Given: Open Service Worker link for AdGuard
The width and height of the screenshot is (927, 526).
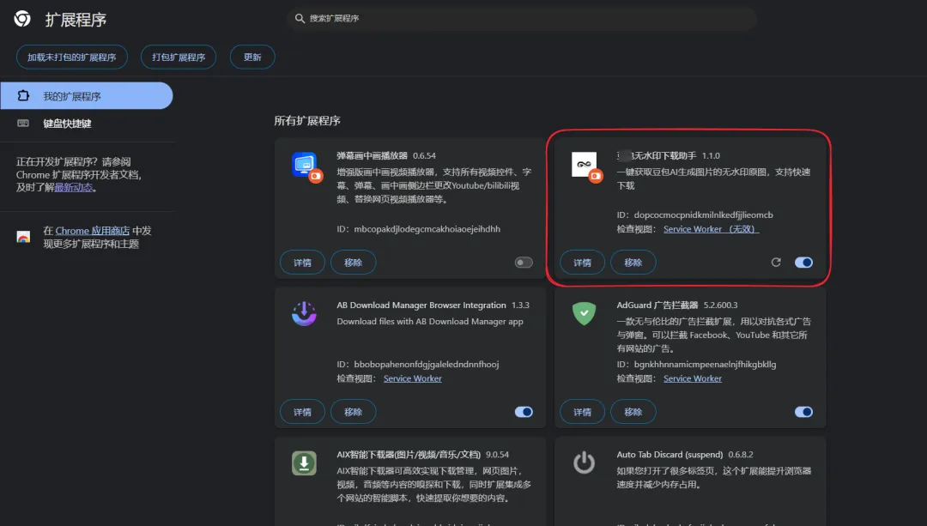Looking at the screenshot, I should click(x=693, y=378).
